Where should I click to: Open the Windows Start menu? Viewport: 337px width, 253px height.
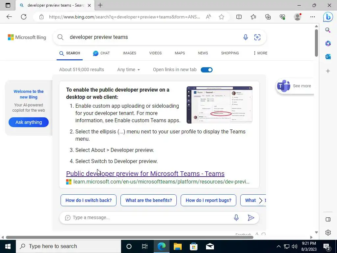(x=8, y=246)
